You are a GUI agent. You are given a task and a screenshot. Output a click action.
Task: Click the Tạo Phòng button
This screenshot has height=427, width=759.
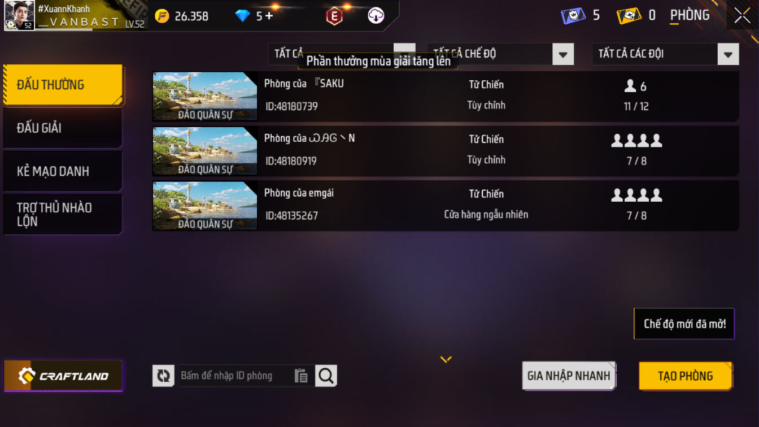pos(686,376)
